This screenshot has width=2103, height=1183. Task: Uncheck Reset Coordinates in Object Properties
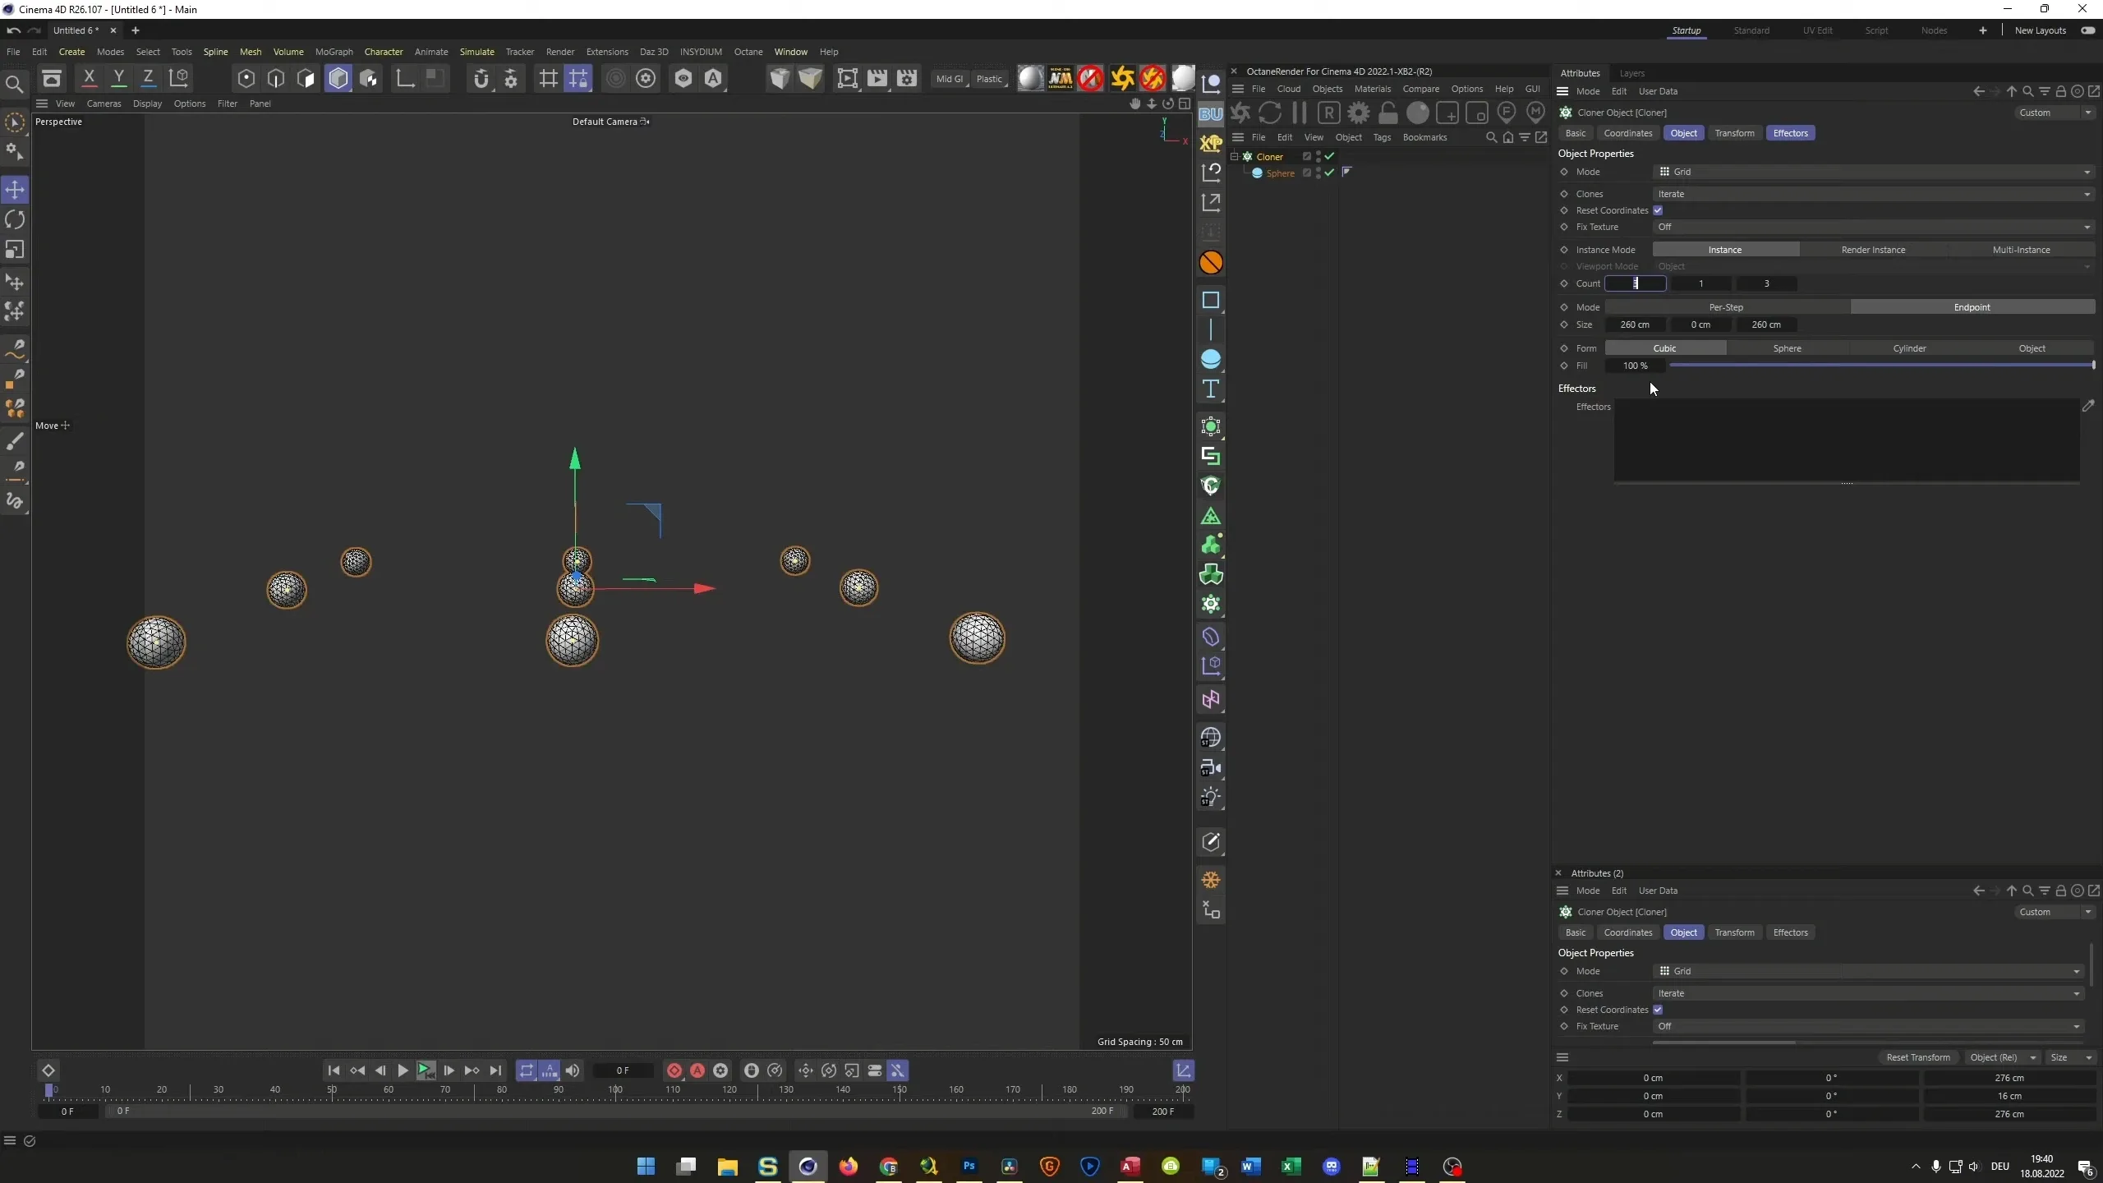pos(1659,210)
